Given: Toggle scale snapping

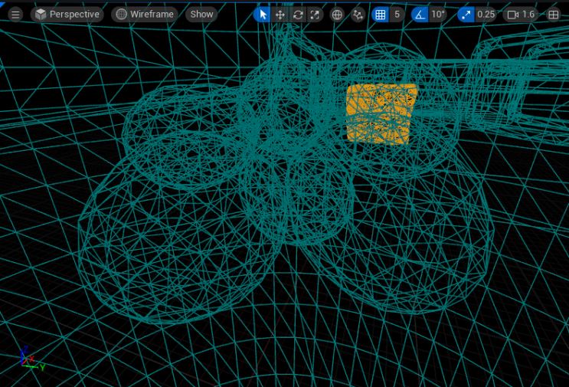Looking at the screenshot, I should 466,14.
